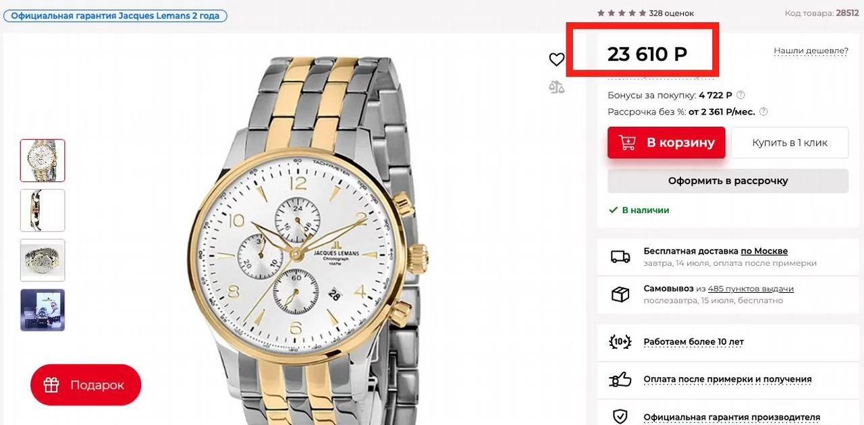Screen dimensions: 864x425
Task: Click bonus info question mark icon
Action: pyautogui.click(x=740, y=95)
